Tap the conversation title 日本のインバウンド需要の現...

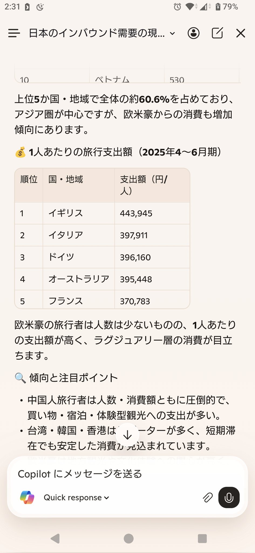click(x=97, y=33)
